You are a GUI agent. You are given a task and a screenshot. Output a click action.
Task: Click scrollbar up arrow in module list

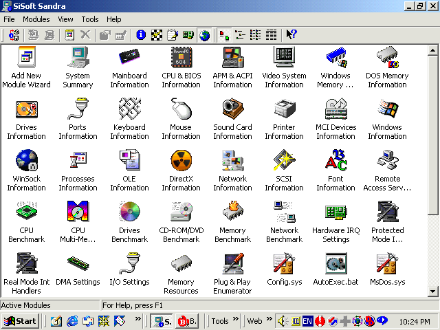[432, 50]
